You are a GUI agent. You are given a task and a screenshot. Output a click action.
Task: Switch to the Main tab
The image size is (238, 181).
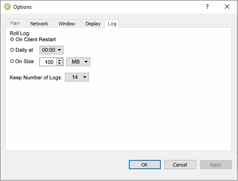pos(16,23)
